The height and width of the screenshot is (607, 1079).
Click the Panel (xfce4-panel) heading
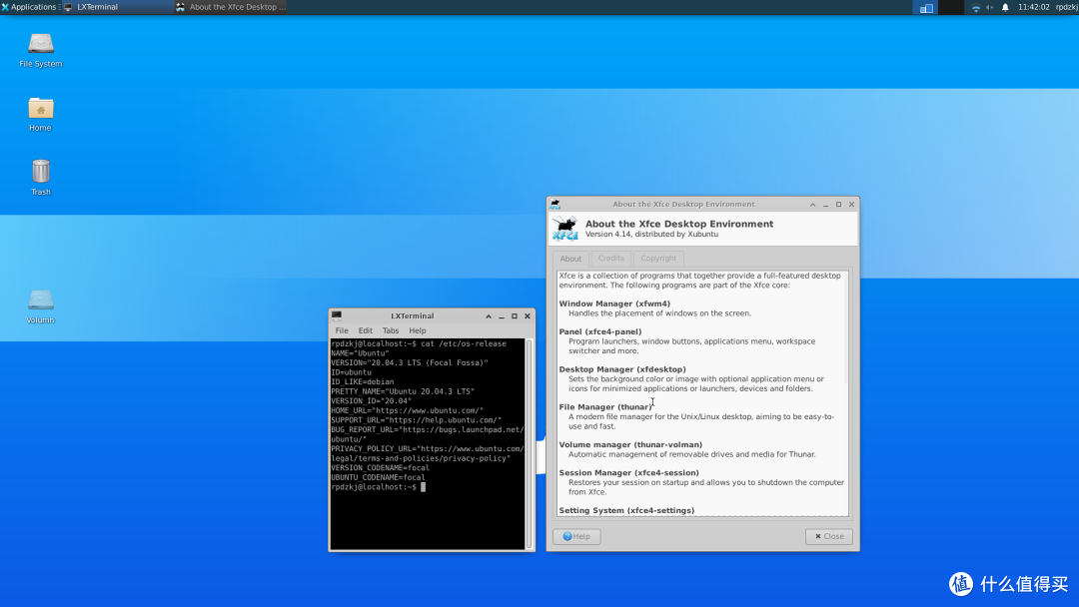[600, 331]
